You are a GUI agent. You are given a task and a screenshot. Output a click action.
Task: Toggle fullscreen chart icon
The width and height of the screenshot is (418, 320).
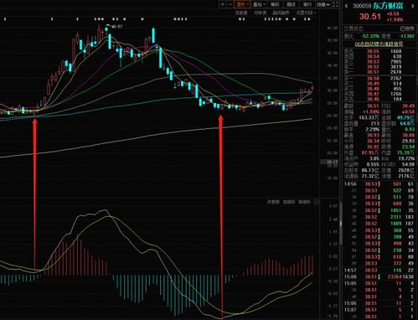tap(335, 4)
